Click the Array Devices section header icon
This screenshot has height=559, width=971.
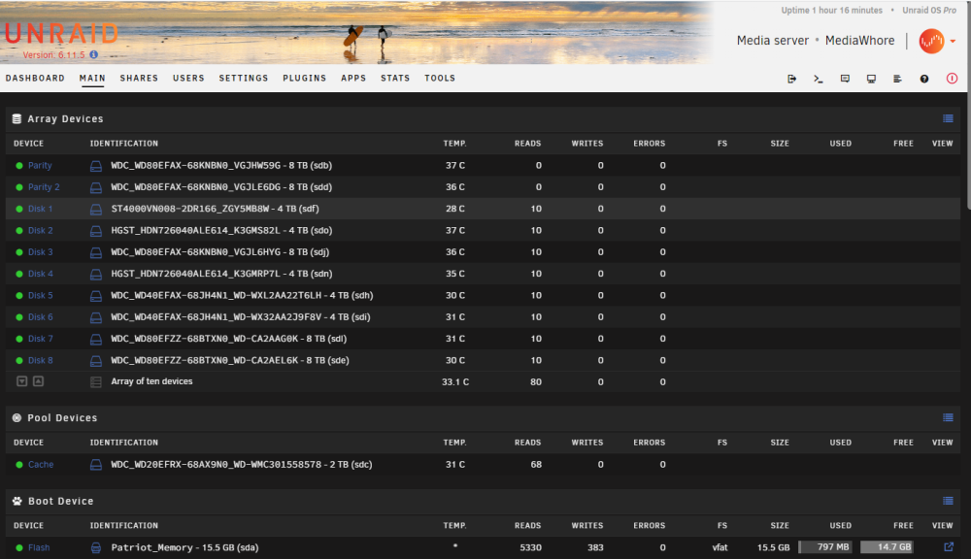coord(17,118)
